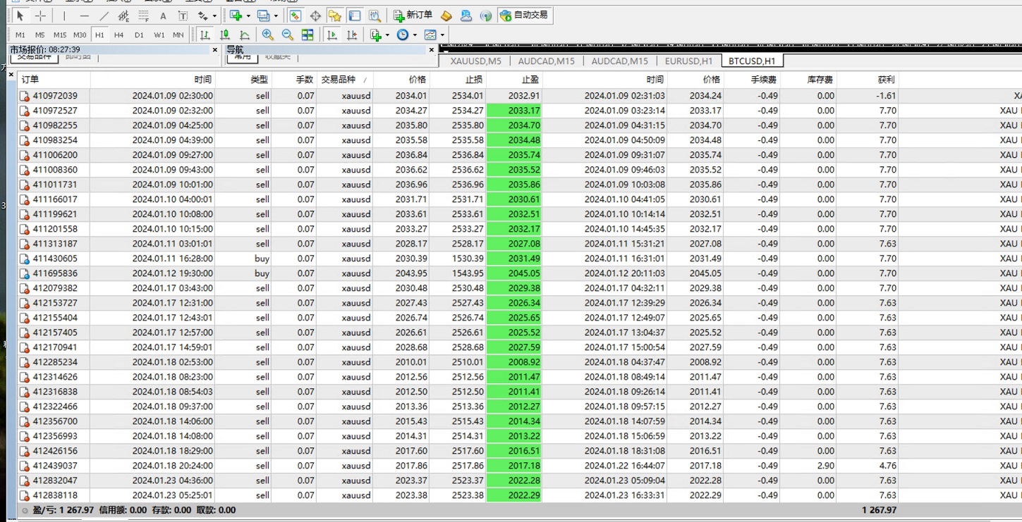Click the tile windows icon
The width and height of the screenshot is (1022, 522).
click(308, 35)
